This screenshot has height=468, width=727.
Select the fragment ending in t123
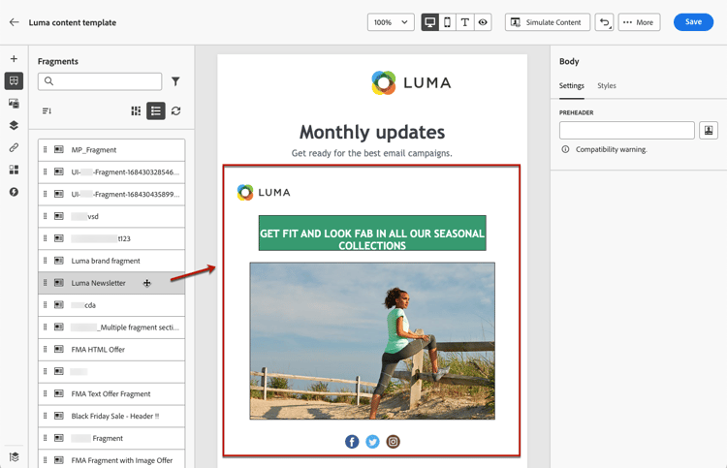click(111, 238)
